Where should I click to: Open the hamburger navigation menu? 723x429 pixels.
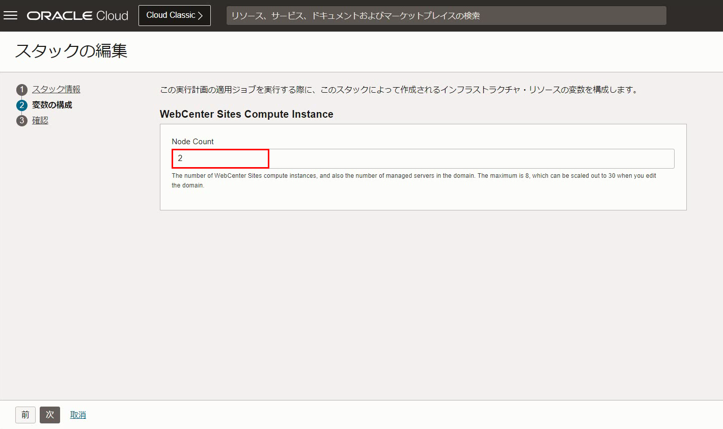pyautogui.click(x=10, y=16)
